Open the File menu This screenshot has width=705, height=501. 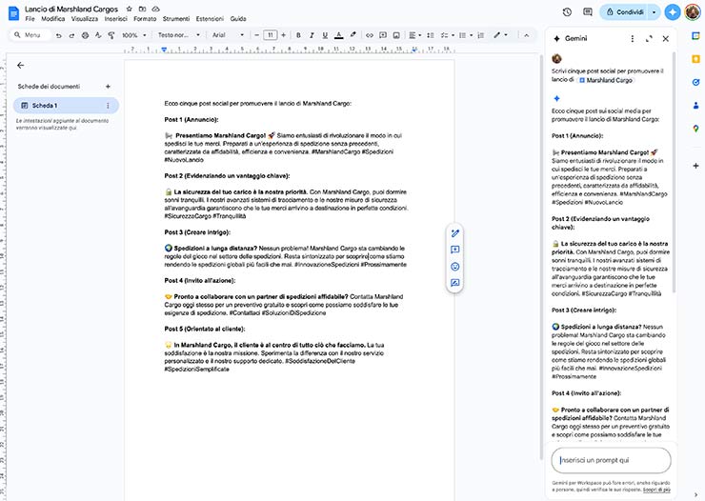point(30,19)
